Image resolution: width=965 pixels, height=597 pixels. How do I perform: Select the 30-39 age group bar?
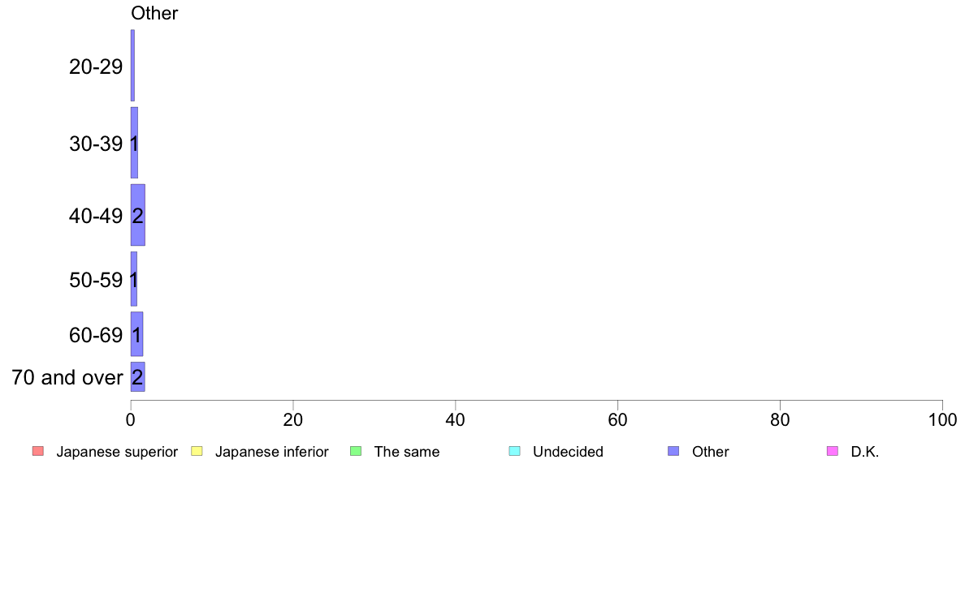[134, 144]
